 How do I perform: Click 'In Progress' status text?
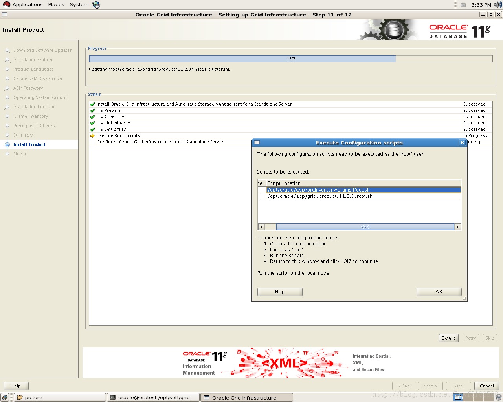[475, 135]
